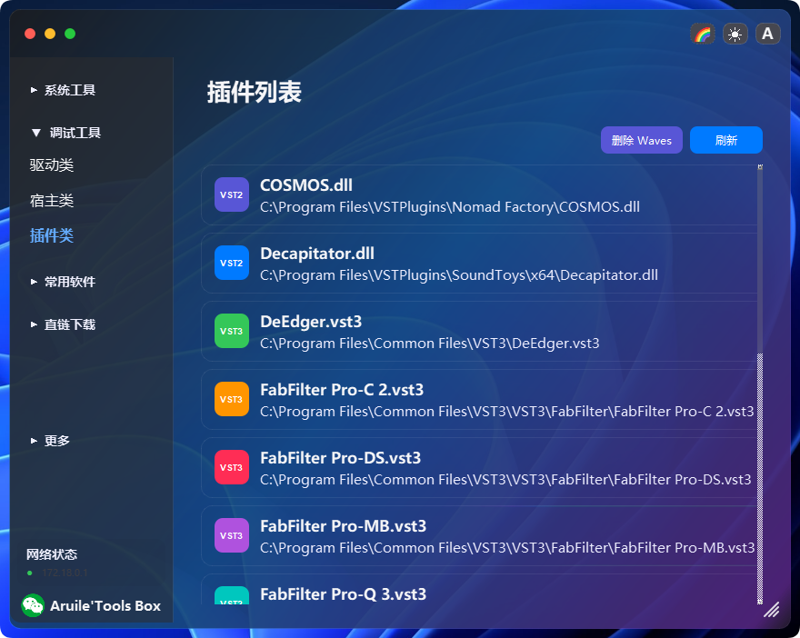Select the DeEdger.vst3 plugin name
The width and height of the screenshot is (800, 638).
(311, 322)
